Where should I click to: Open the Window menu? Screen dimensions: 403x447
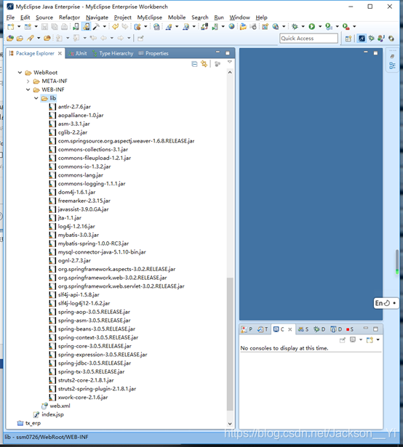click(239, 17)
